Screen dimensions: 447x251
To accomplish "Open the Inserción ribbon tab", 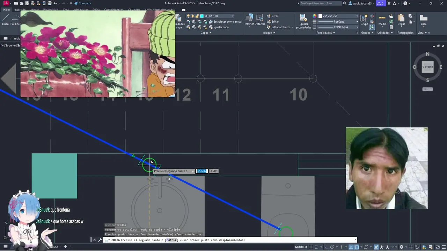I will [x=20, y=10].
